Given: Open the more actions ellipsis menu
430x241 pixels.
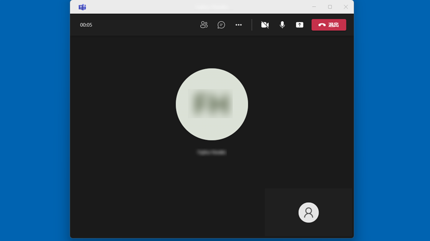Looking at the screenshot, I should (239, 25).
